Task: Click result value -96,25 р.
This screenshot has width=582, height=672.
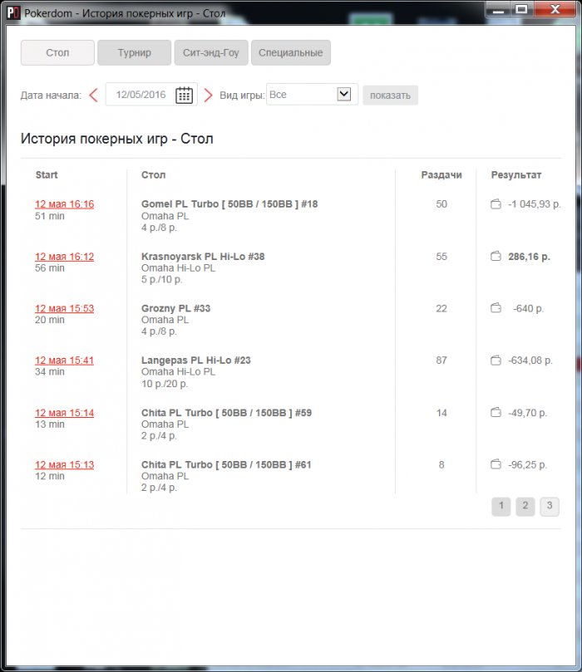Action: 527,464
